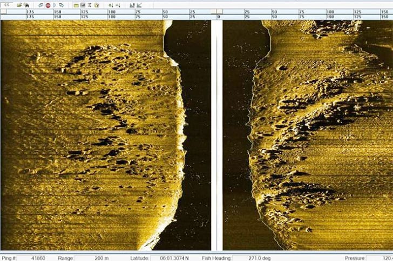Click the Ping # label

tap(9, 258)
